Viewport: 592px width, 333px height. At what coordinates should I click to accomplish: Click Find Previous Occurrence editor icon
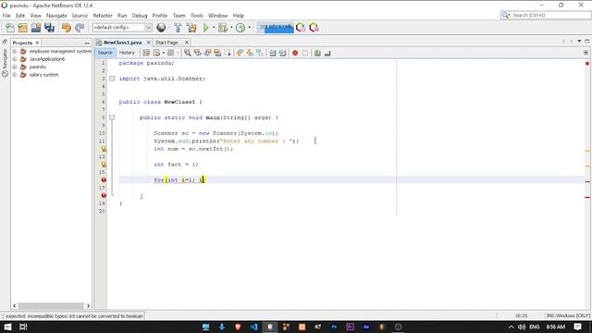click(x=197, y=54)
